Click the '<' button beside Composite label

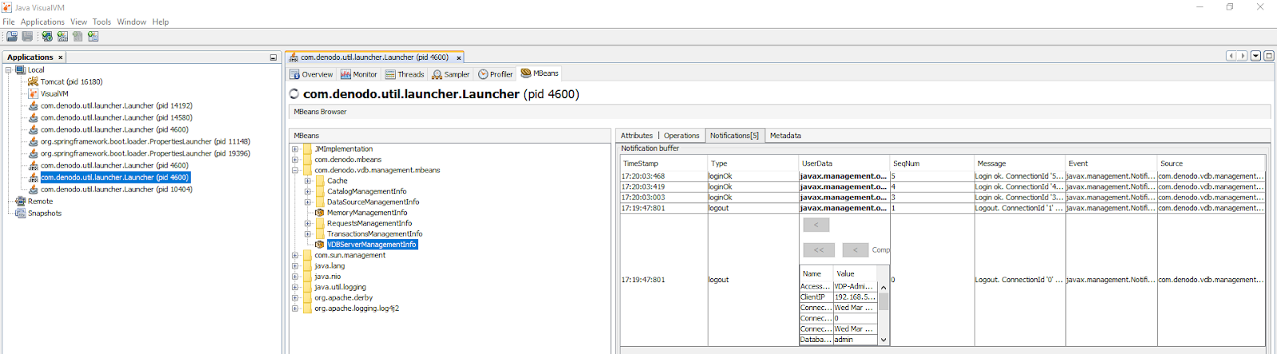(x=855, y=250)
